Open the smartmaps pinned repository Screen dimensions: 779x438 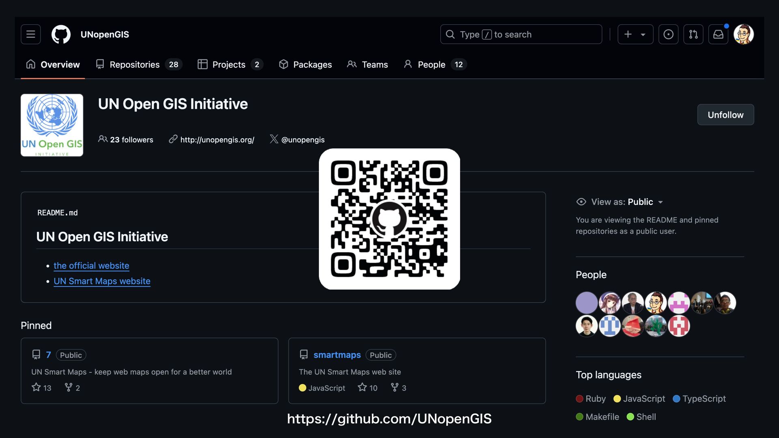[x=337, y=355]
